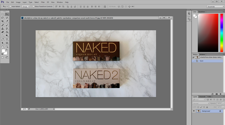Select the Lasso tool
The height and width of the screenshot is (125, 225).
[x=3, y=18]
